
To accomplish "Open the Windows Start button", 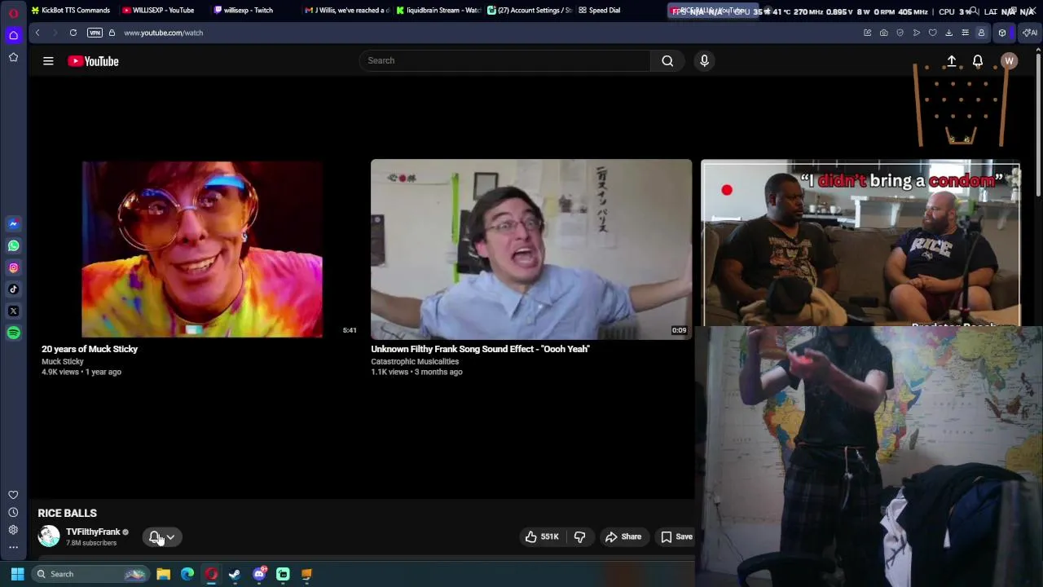I will pyautogui.click(x=17, y=574).
